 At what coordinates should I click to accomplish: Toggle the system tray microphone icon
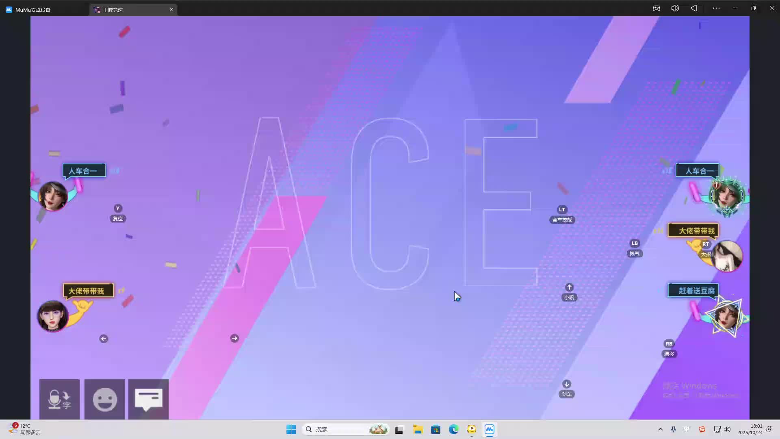click(x=673, y=429)
